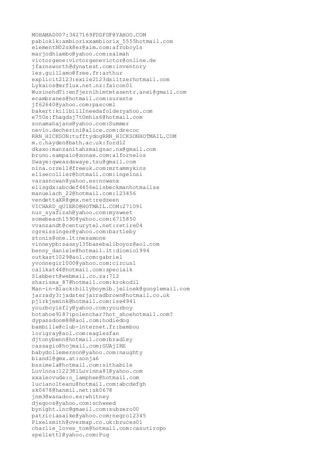Click the line containing wanadoo.es
Viewport: 333px width, 471px height.
click(x=70, y=397)
